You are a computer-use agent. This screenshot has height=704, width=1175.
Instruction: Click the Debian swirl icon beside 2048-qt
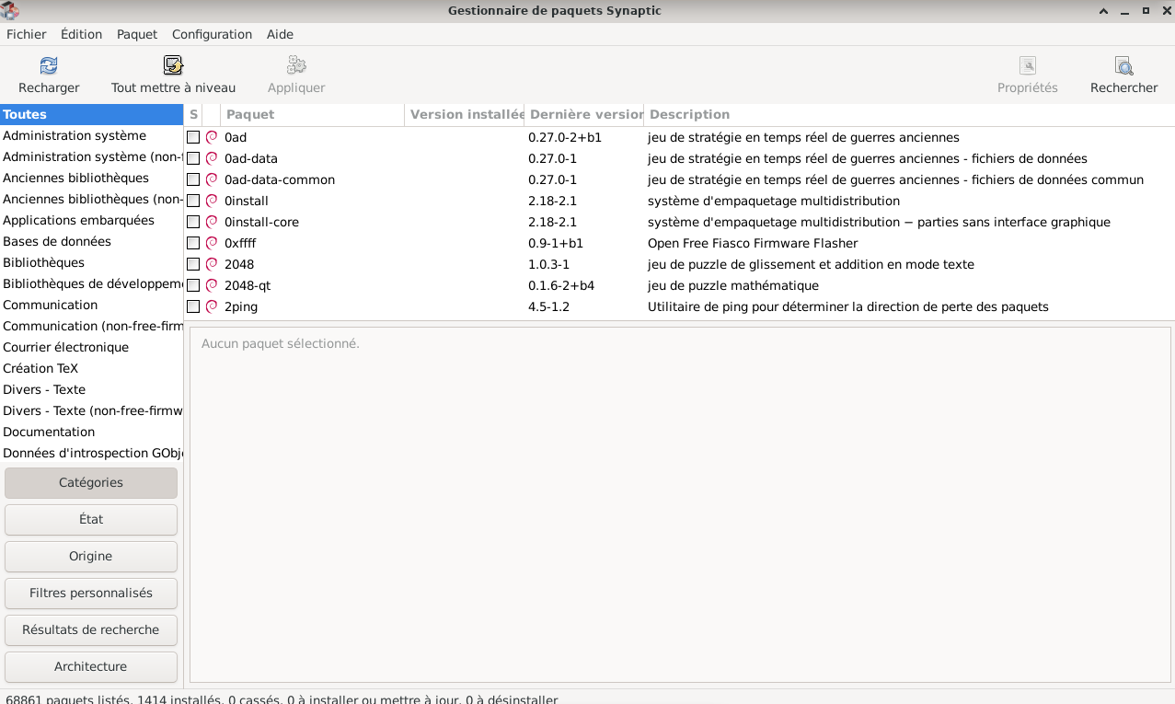tap(212, 285)
